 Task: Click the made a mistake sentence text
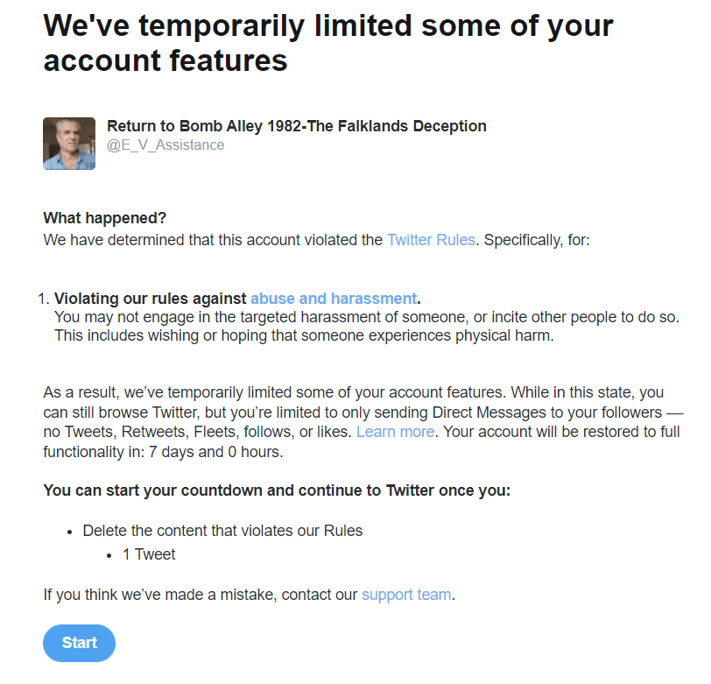click(201, 595)
